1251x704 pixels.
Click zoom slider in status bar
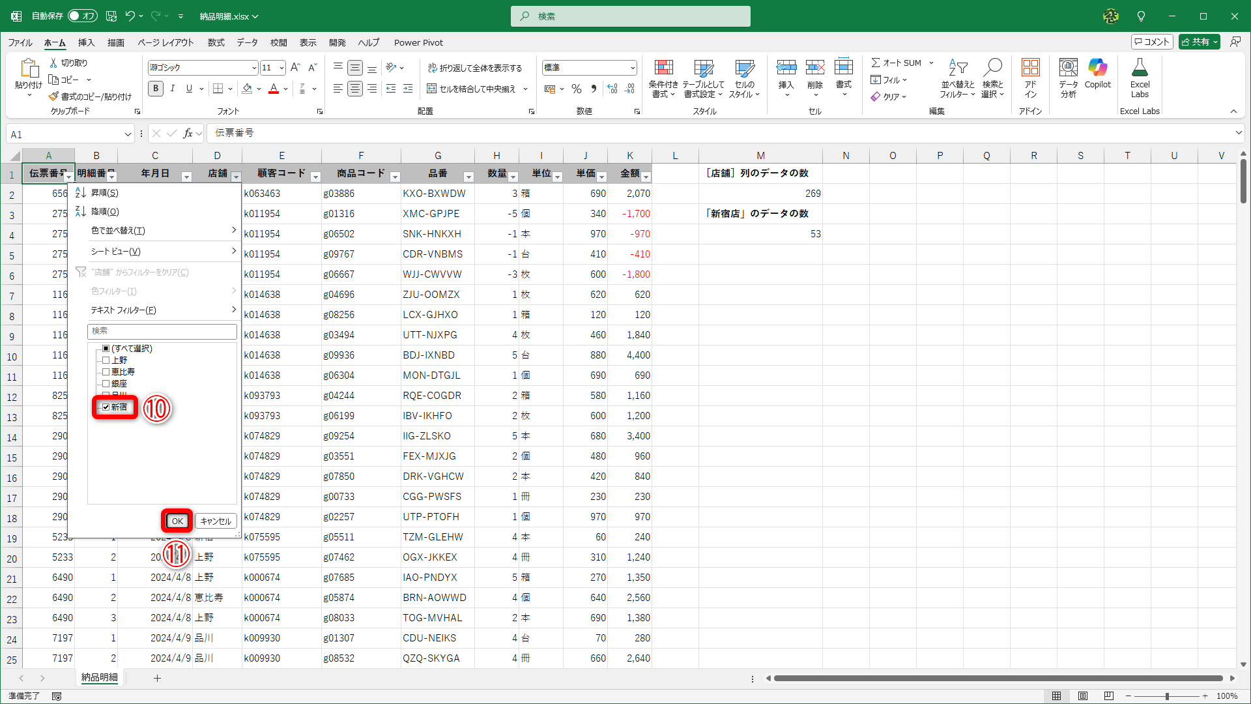coord(1167,696)
